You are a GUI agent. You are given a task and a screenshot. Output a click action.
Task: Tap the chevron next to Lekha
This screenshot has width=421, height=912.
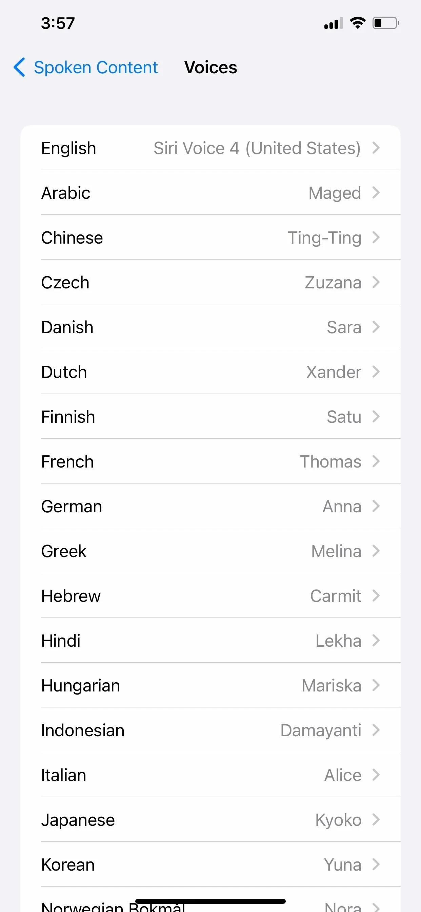(x=376, y=641)
